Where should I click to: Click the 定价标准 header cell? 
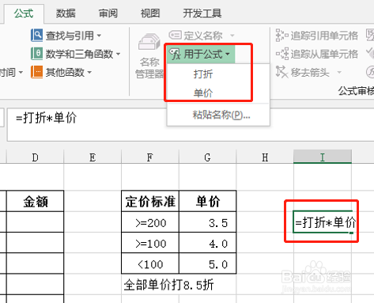point(150,201)
